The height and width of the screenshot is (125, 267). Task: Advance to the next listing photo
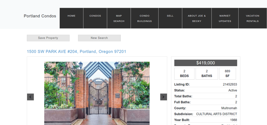click(x=163, y=97)
